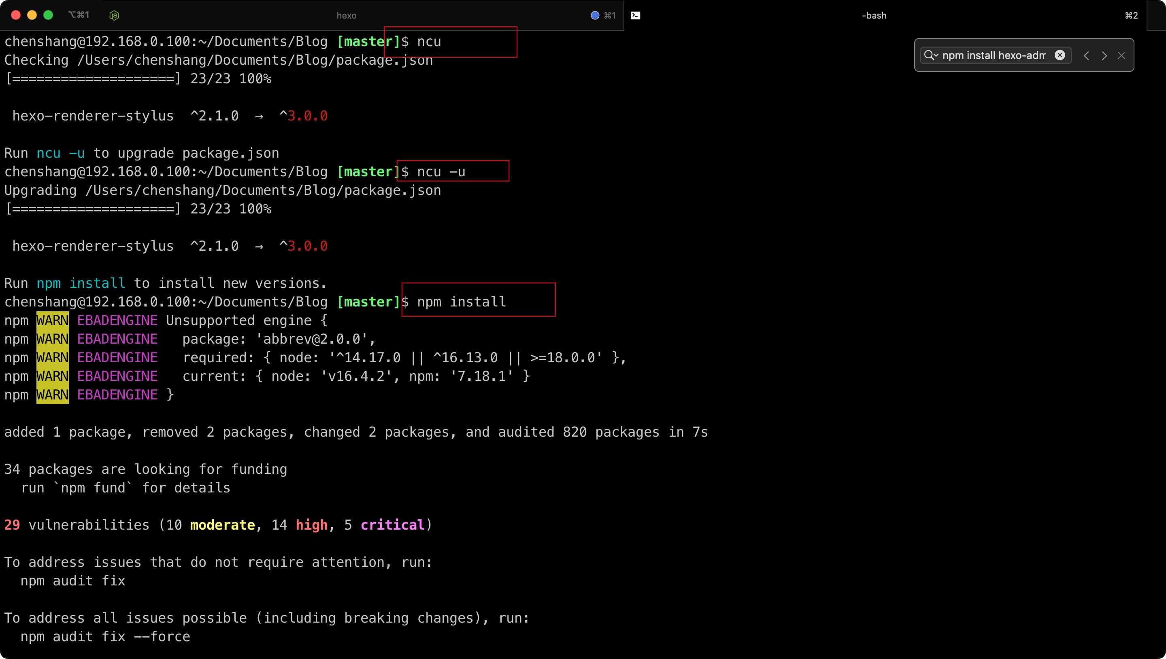This screenshot has width=1166, height=659.
Task: Click the cyan 'ncu -u' suggestion text
Action: (60, 153)
